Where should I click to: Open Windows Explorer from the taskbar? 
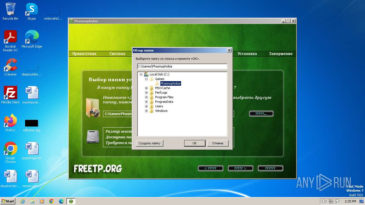pos(32,201)
